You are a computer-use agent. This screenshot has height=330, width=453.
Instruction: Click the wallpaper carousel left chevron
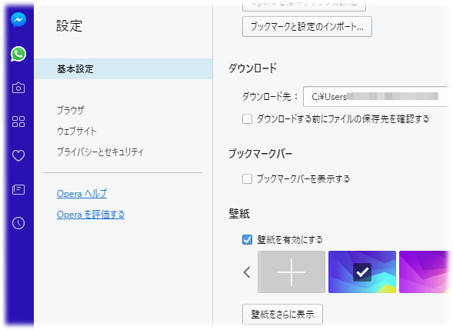(247, 272)
